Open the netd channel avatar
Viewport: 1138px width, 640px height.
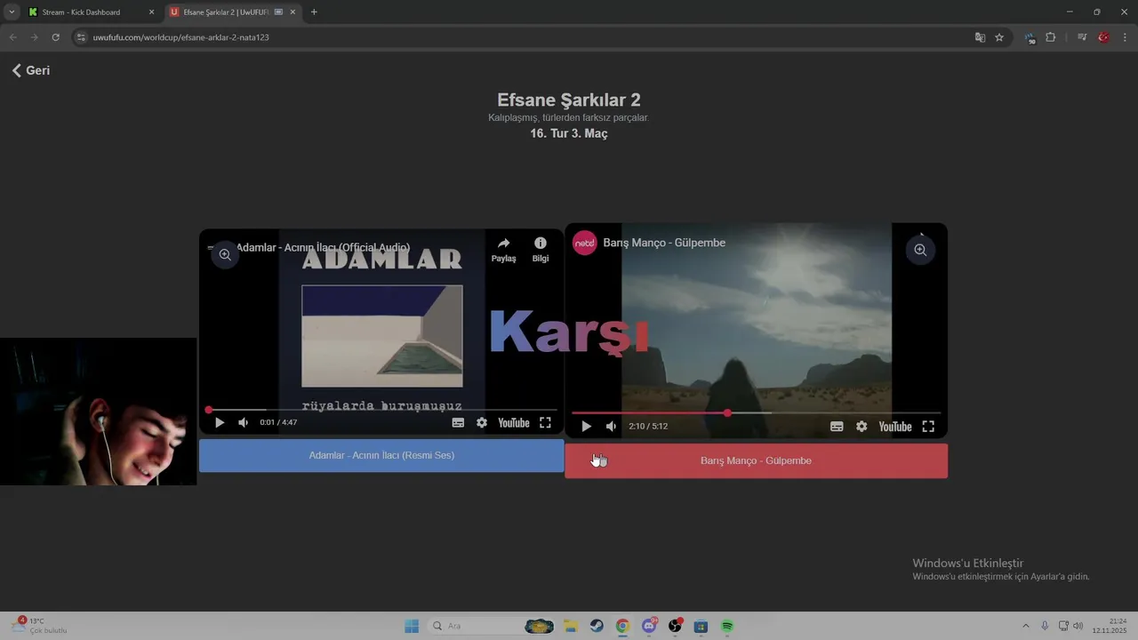(x=585, y=243)
